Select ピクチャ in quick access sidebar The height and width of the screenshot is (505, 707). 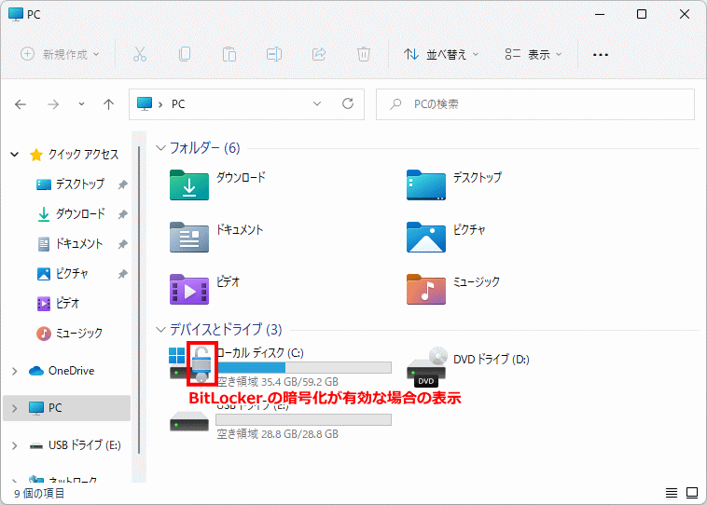point(71,274)
